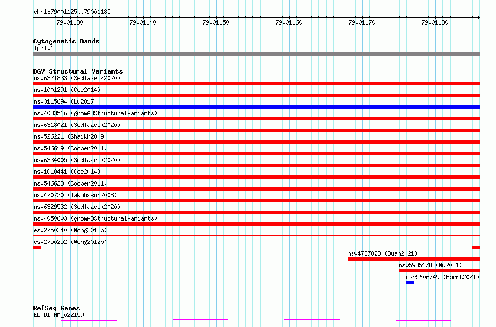This screenshot has width=496, height=327.
Task: Click the red bar under nsv5985178
Action: pyautogui.click(x=440, y=271)
